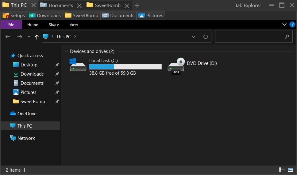Close the Documents tab
Viewport: 297px width, 175px height.
coord(79,5)
